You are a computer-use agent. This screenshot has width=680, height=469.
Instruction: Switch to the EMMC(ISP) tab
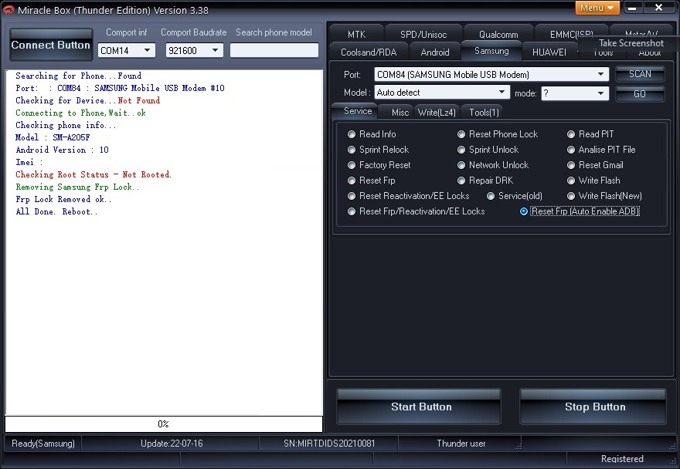pos(571,34)
